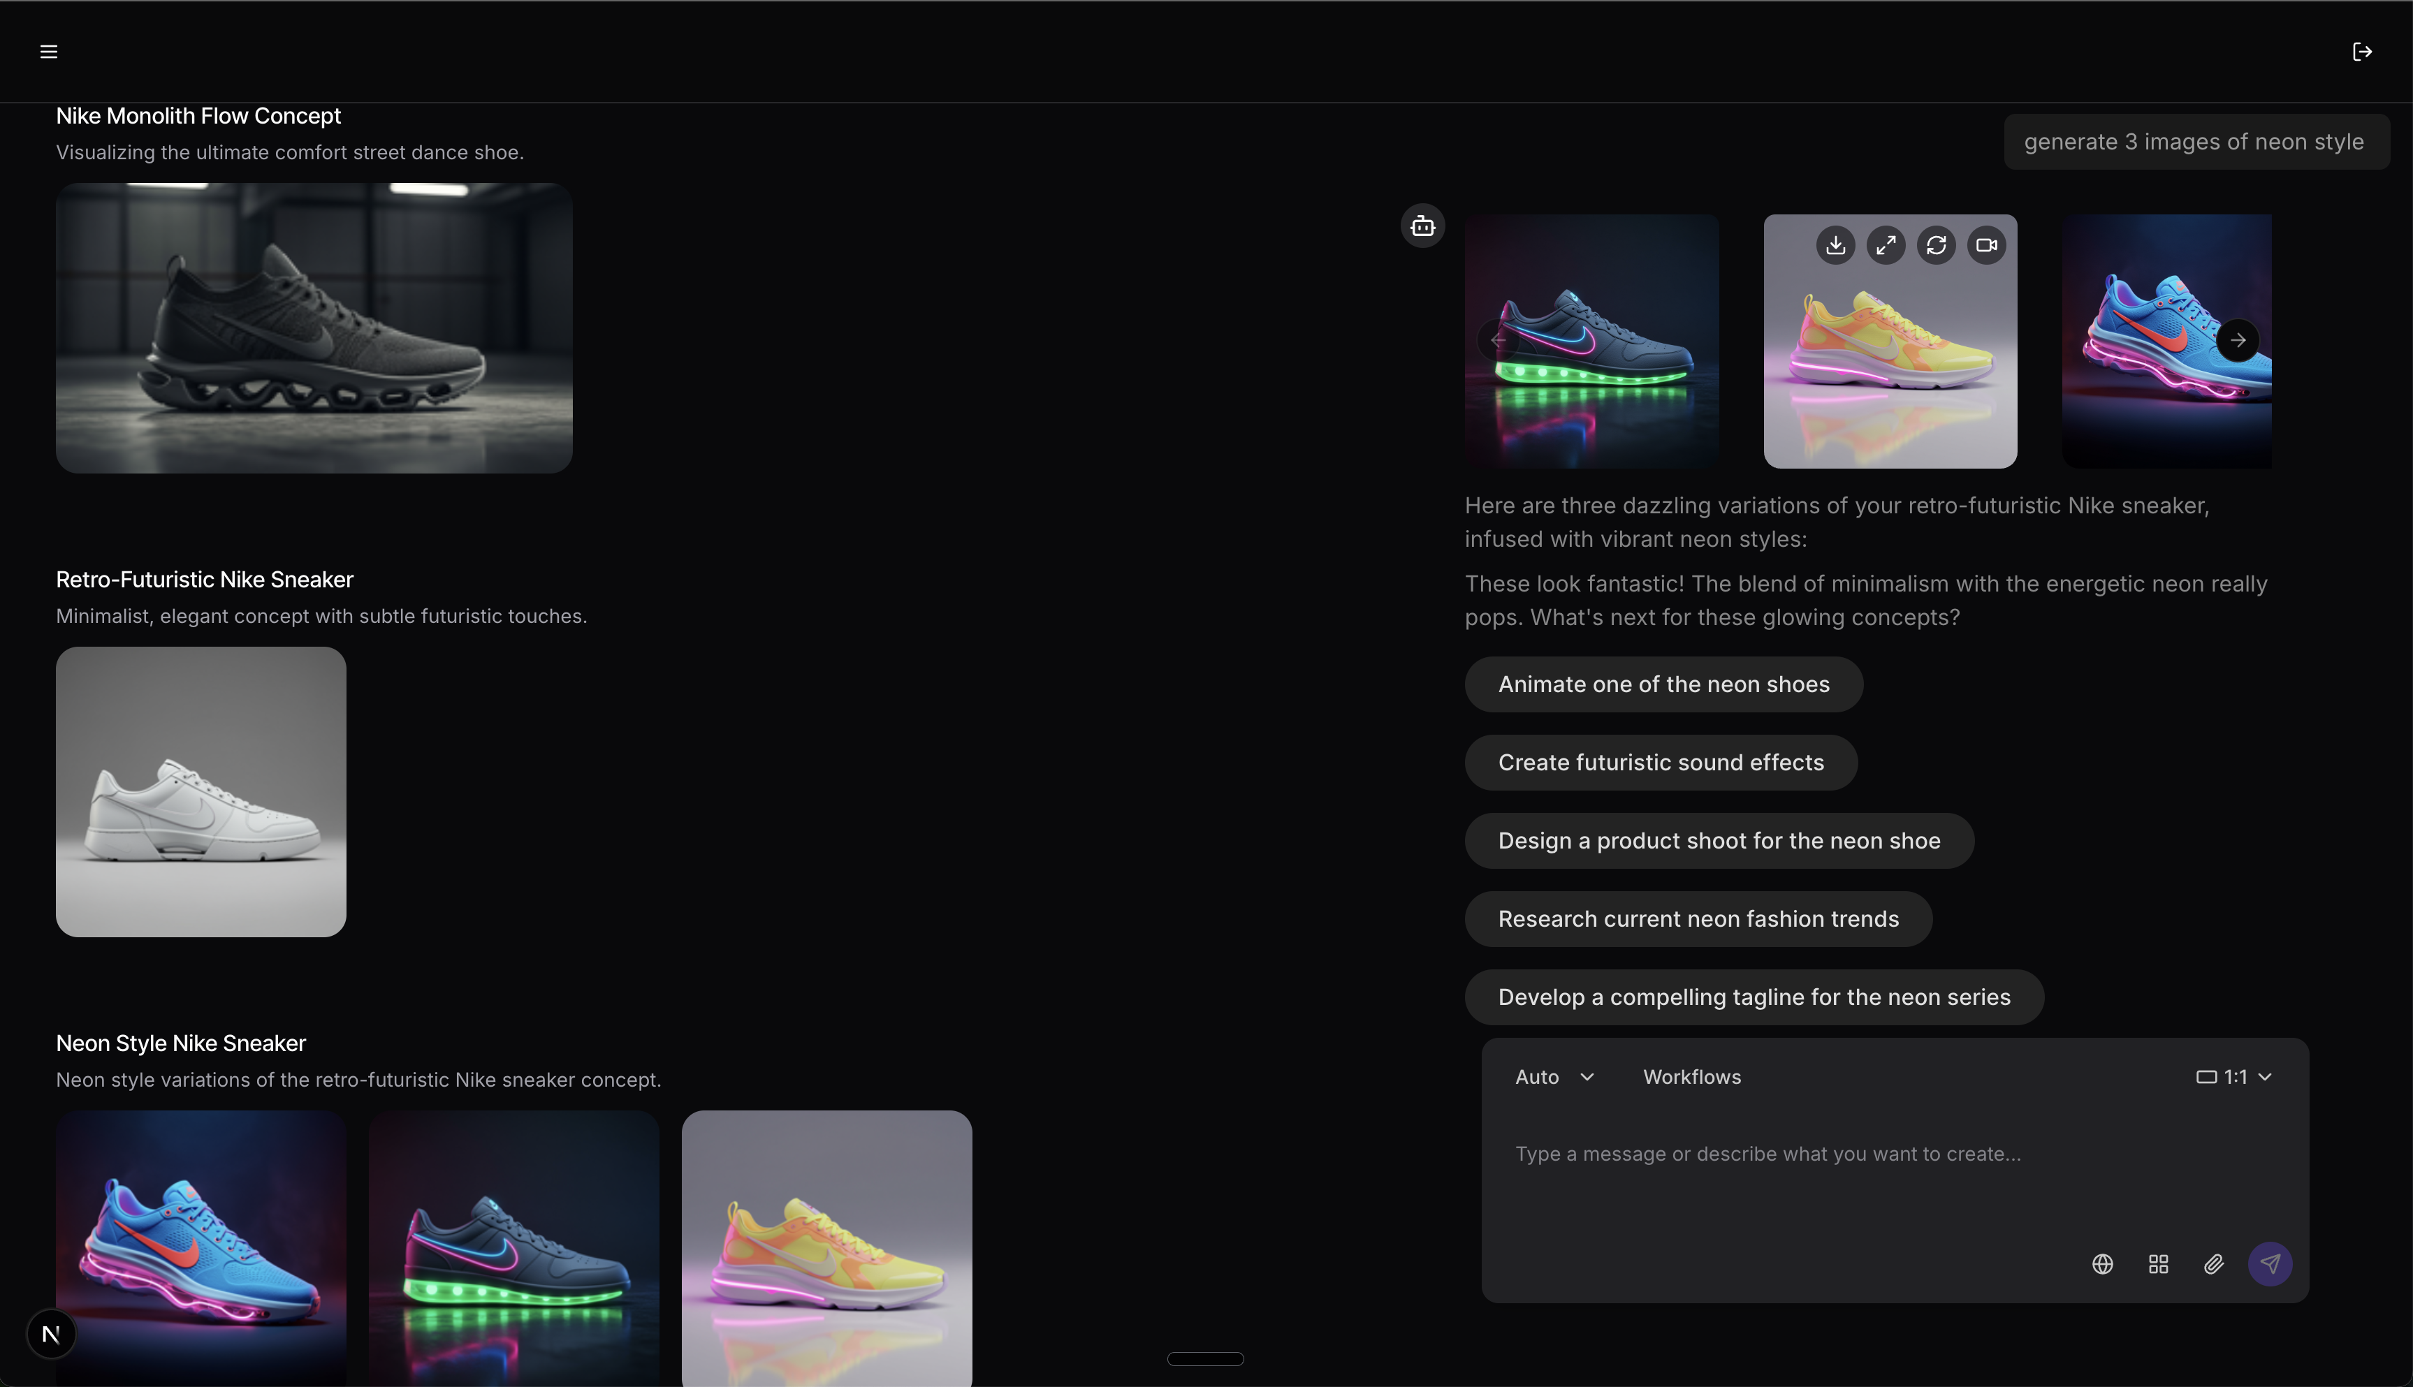Click the bottom center drag handle pill
Screen dimensions: 2413x1387
[1205, 1358]
